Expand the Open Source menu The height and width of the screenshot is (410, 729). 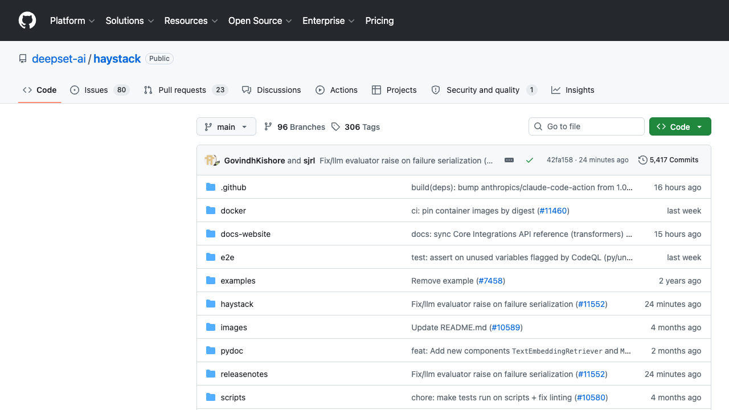tap(260, 20)
